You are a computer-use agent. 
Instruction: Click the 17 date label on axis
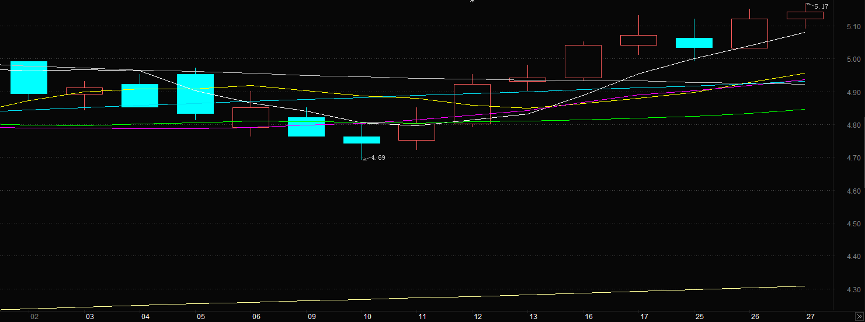click(644, 317)
